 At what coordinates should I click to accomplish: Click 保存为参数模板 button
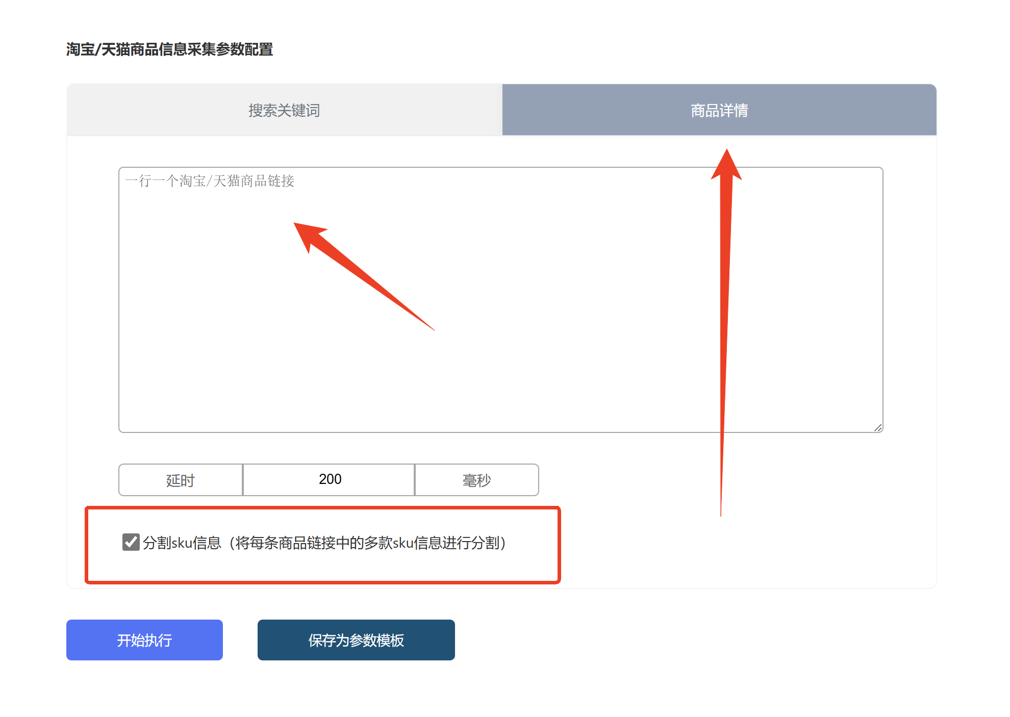click(x=356, y=640)
